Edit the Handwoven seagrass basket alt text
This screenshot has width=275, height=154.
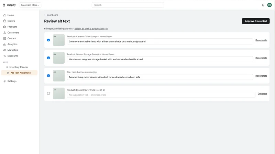[160, 59]
